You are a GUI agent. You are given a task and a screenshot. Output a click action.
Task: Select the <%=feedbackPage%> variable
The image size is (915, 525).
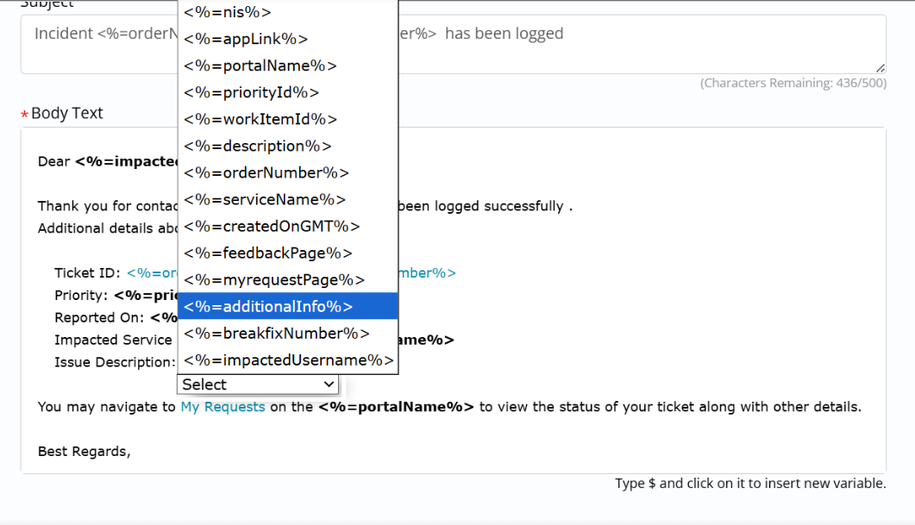coord(268,253)
